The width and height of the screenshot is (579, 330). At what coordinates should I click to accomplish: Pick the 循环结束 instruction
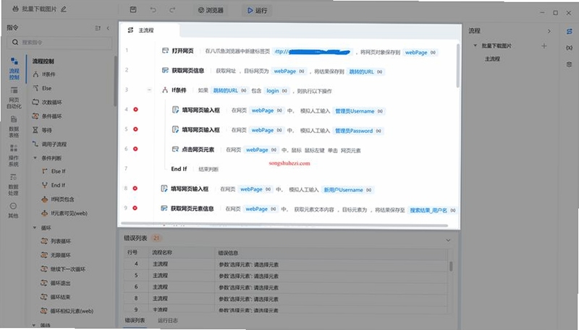(56, 297)
